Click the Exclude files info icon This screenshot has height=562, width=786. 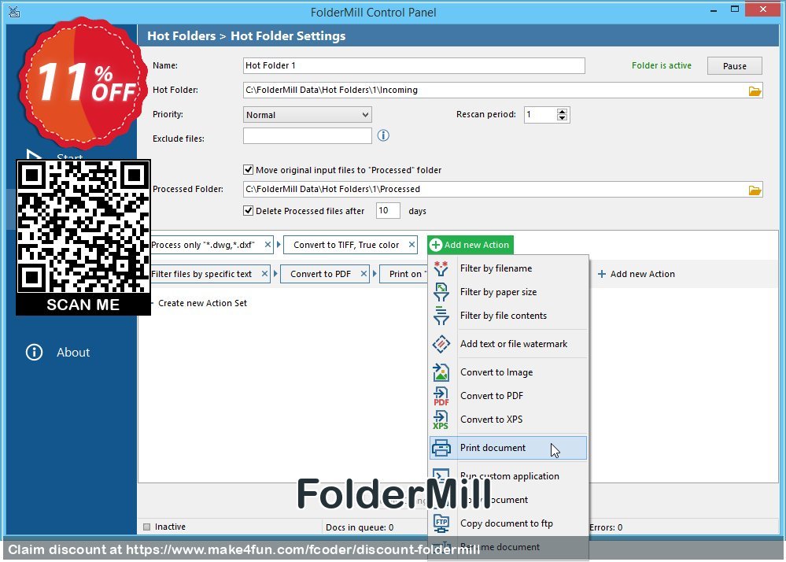383,135
